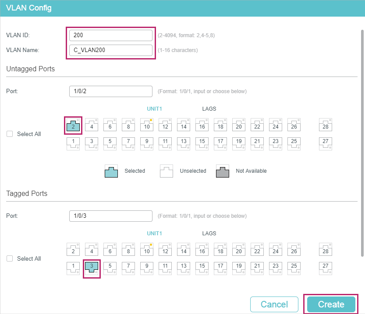
Task: Click the Create button
Action: 331,304
